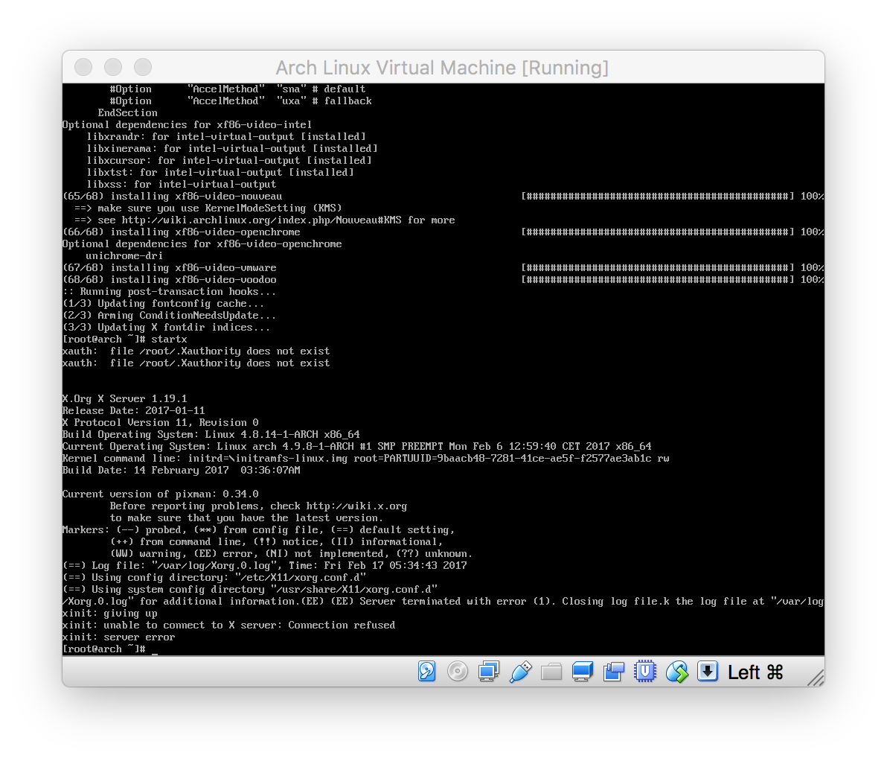Click the wiki.archlinux.org Nouveau KMS URL
The image size is (887, 761).
[263, 220]
